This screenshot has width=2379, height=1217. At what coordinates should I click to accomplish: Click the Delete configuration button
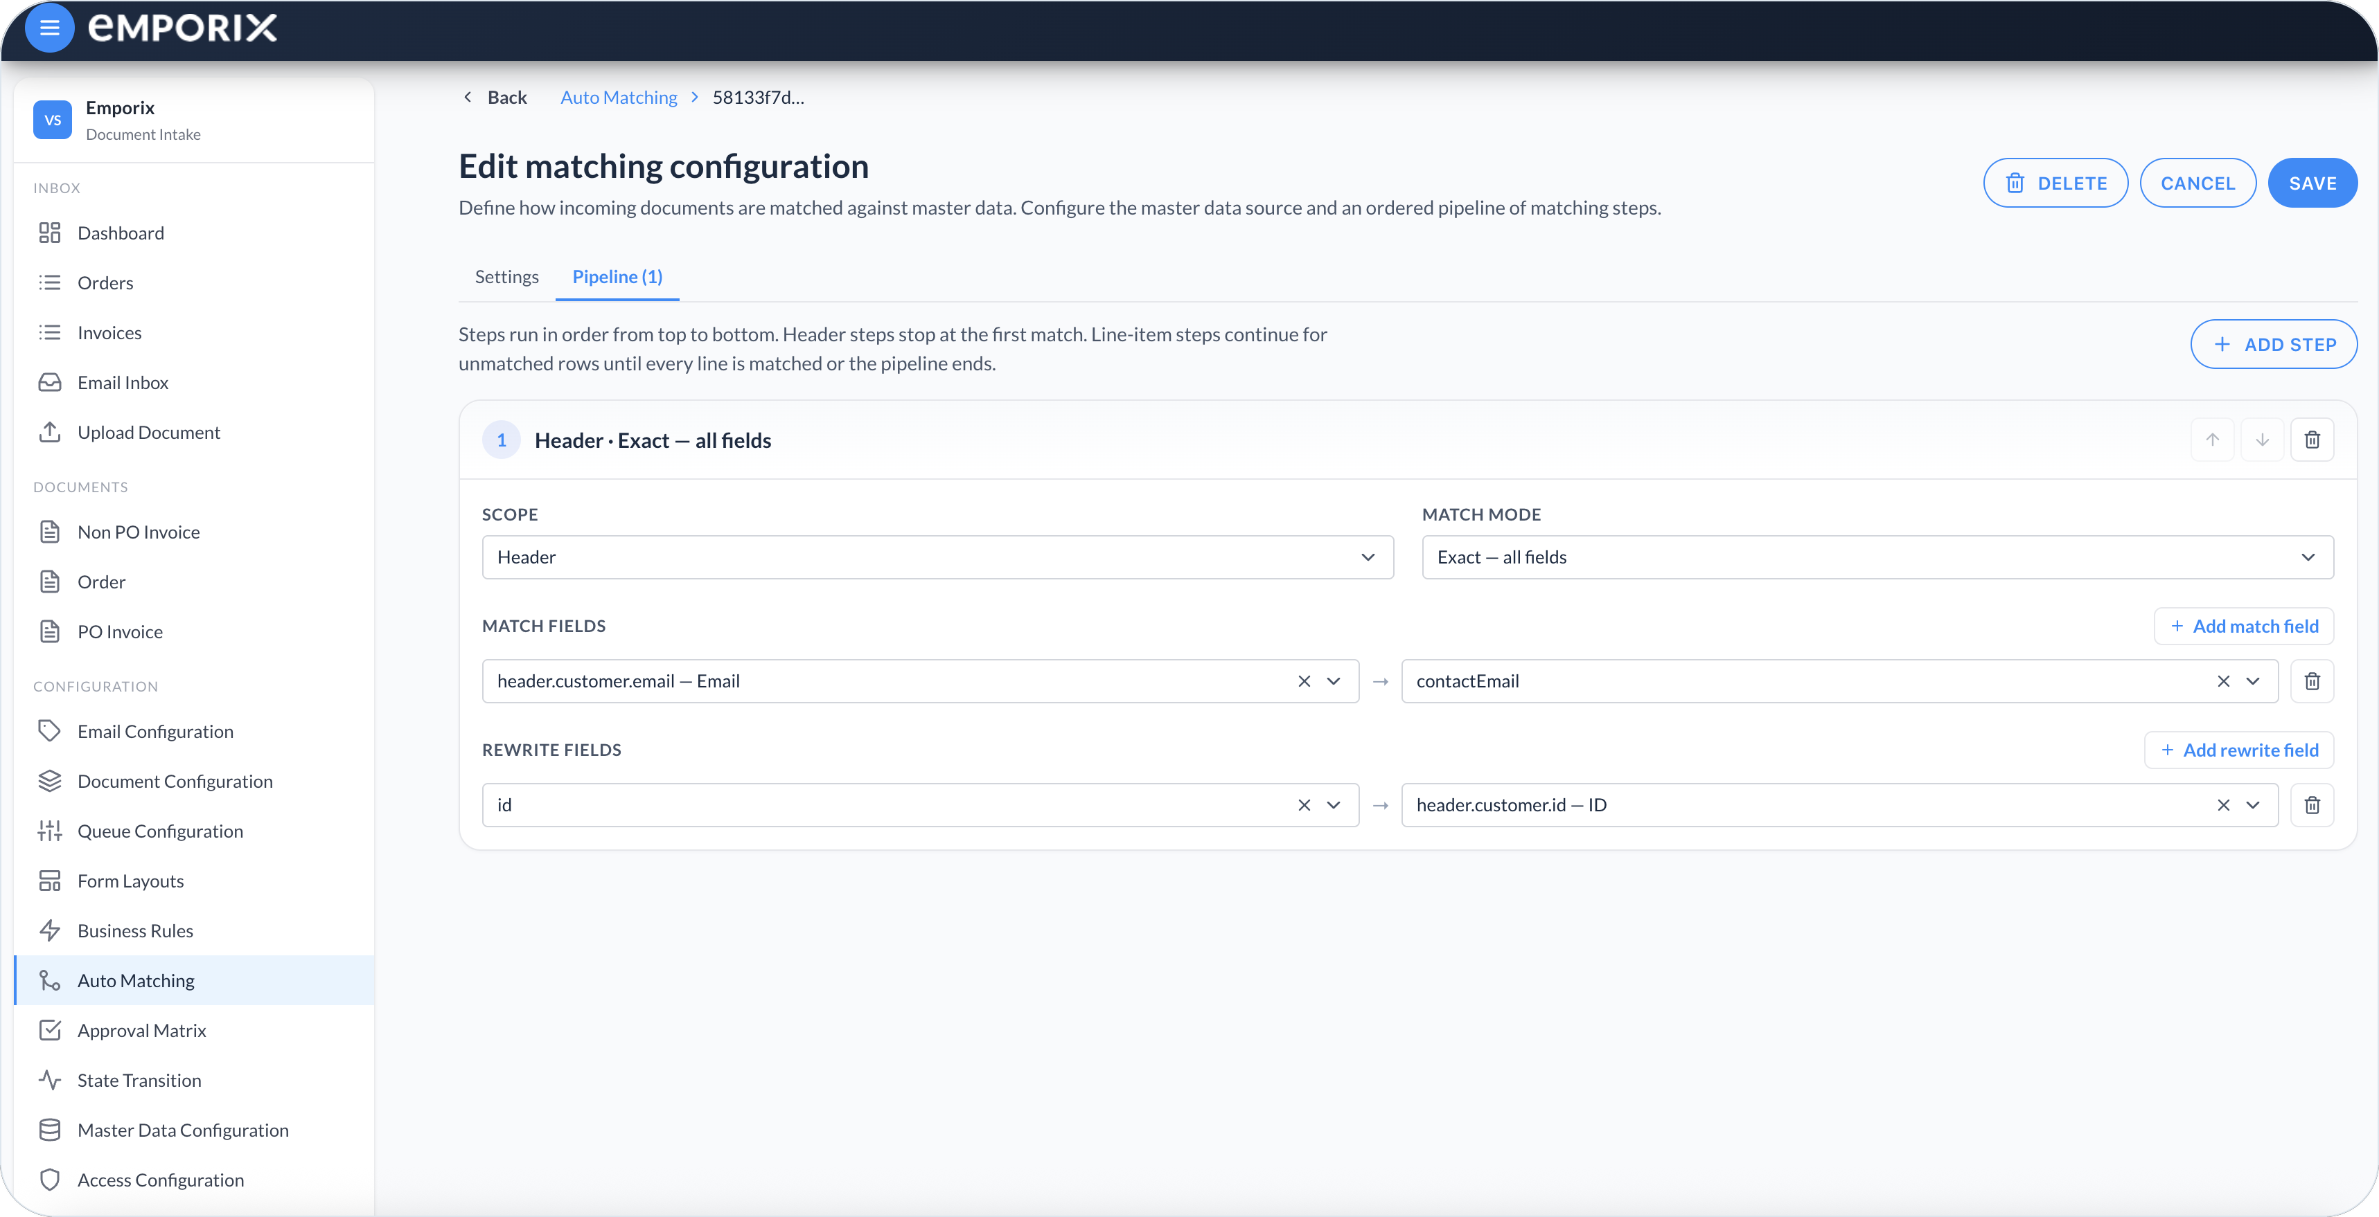coord(2055,183)
